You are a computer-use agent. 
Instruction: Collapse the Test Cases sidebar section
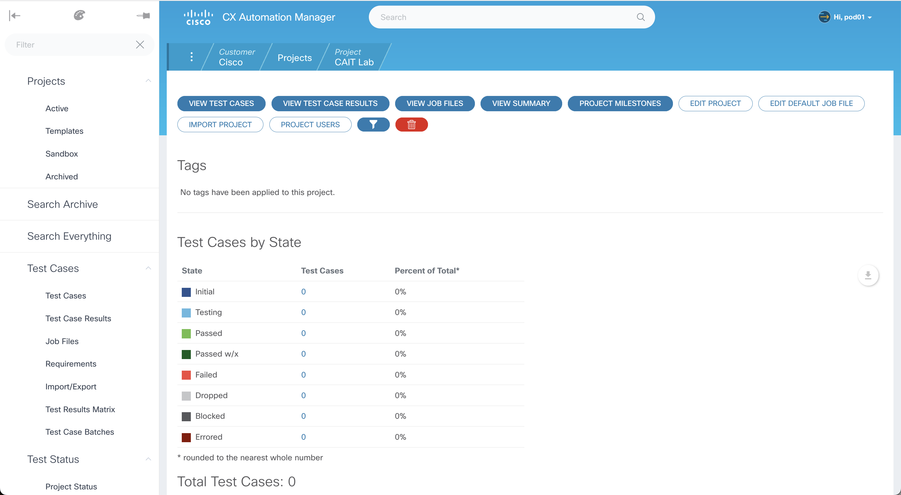[x=148, y=268]
